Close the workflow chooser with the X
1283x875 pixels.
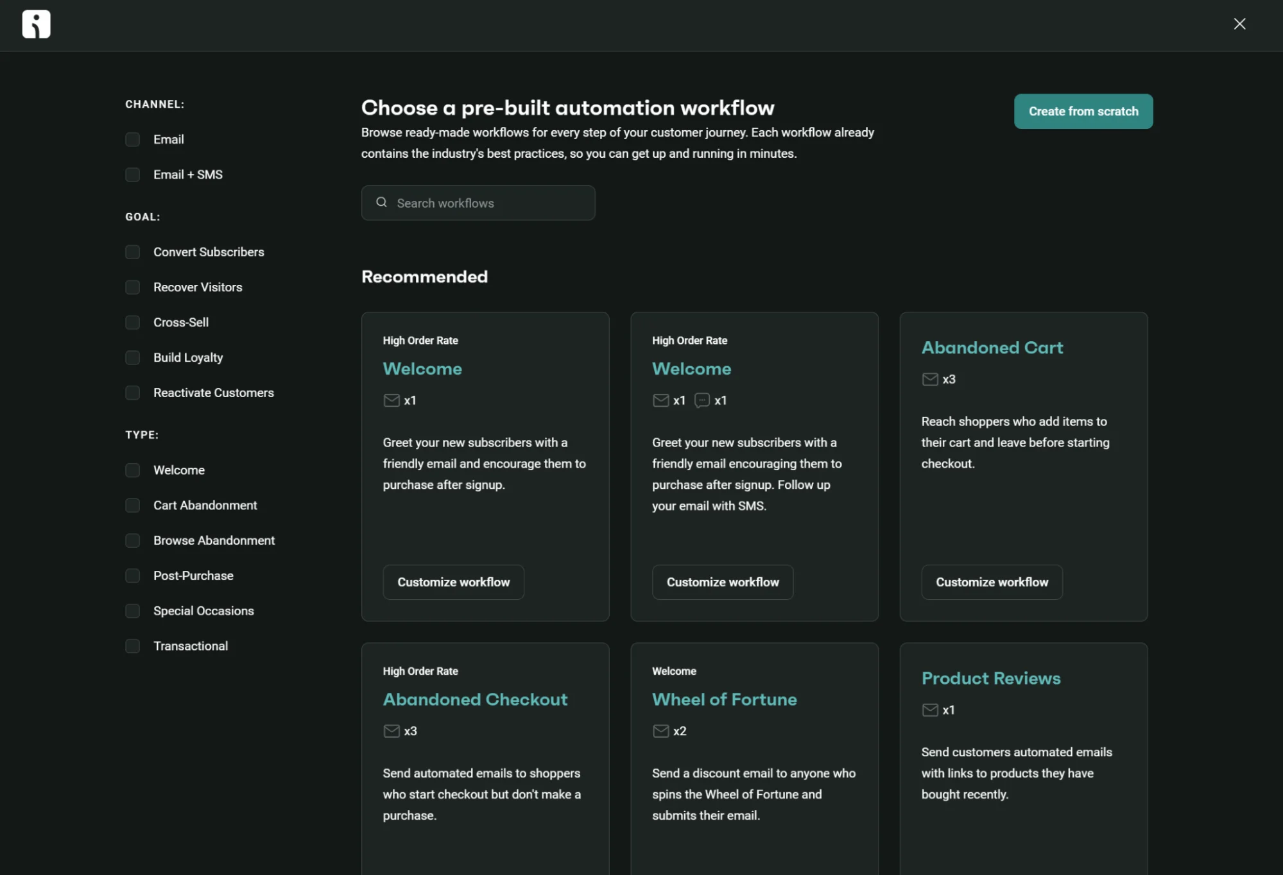click(1239, 24)
